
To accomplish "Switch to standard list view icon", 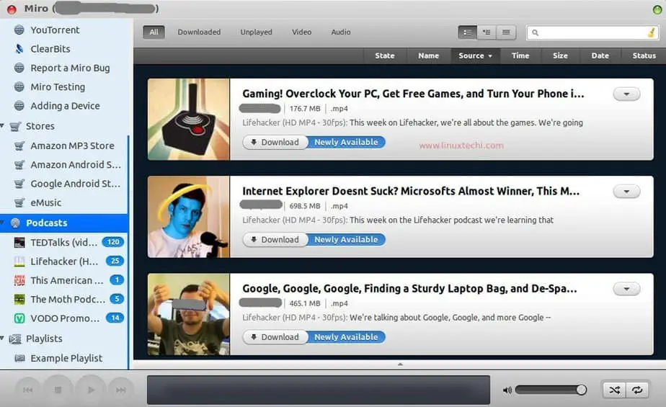I will click(467, 32).
